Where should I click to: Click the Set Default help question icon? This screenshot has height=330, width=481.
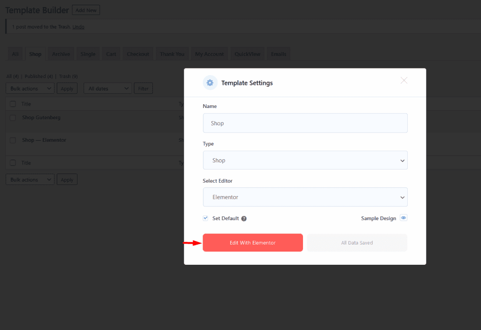(x=244, y=219)
